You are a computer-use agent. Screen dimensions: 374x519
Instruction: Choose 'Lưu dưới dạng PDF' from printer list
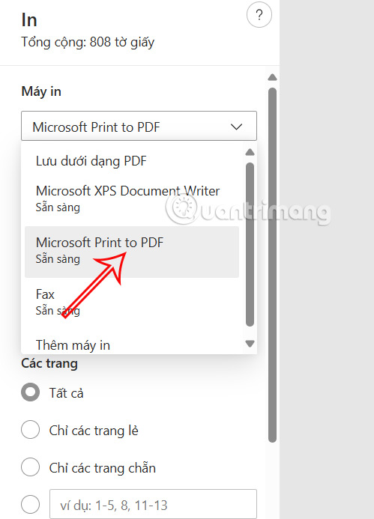[132, 161]
